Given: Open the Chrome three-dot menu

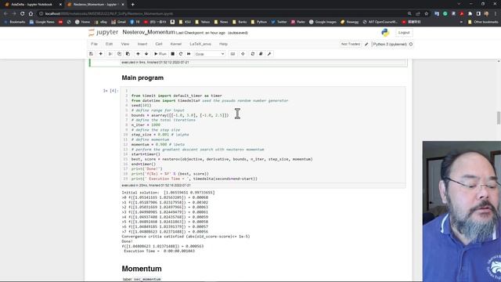Looking at the screenshot, I should click(496, 14).
